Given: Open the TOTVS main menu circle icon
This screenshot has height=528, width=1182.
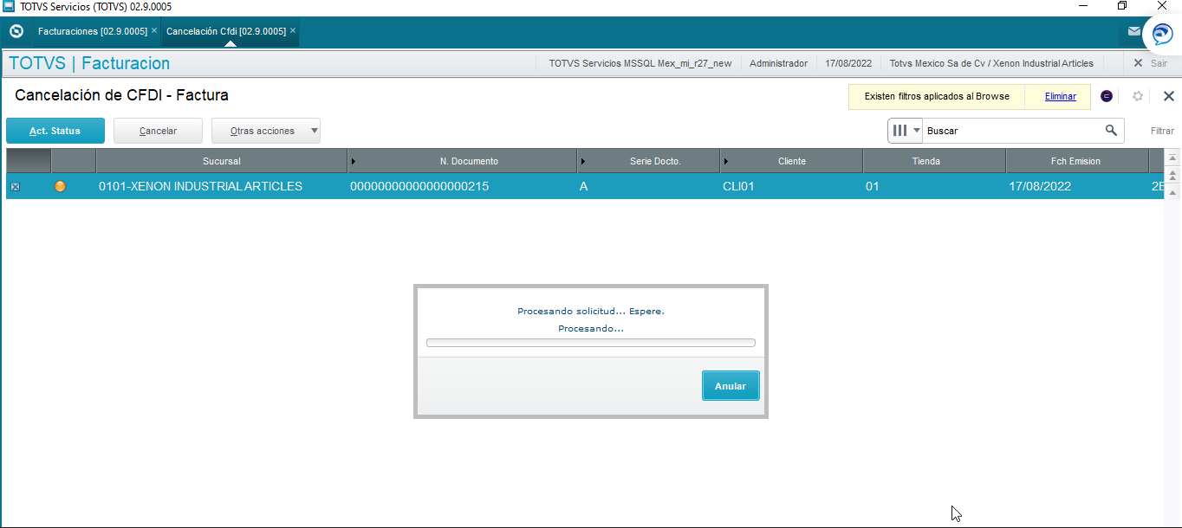Looking at the screenshot, I should pyautogui.click(x=16, y=31).
